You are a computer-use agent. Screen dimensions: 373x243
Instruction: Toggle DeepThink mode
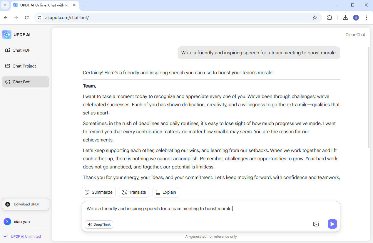click(99, 225)
